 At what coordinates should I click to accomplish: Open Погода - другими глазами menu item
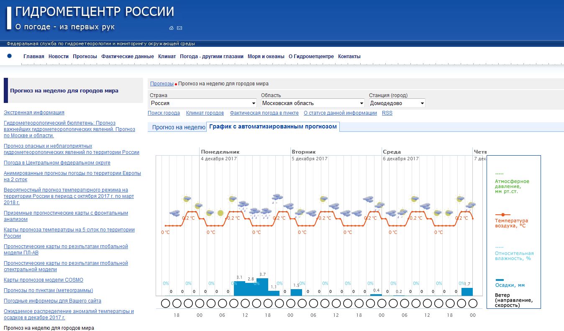tap(212, 56)
